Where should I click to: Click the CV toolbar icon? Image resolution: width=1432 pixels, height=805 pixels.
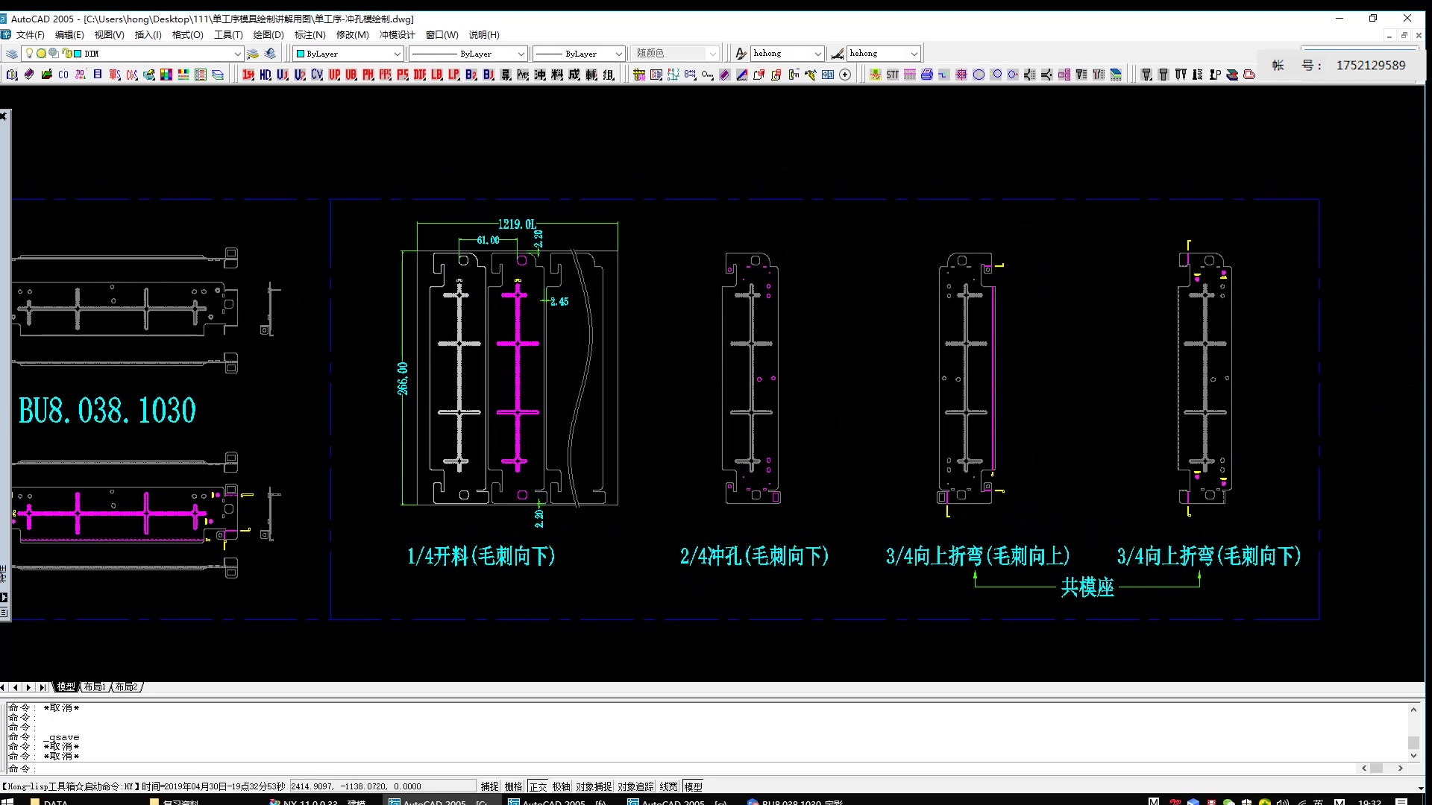click(x=317, y=75)
